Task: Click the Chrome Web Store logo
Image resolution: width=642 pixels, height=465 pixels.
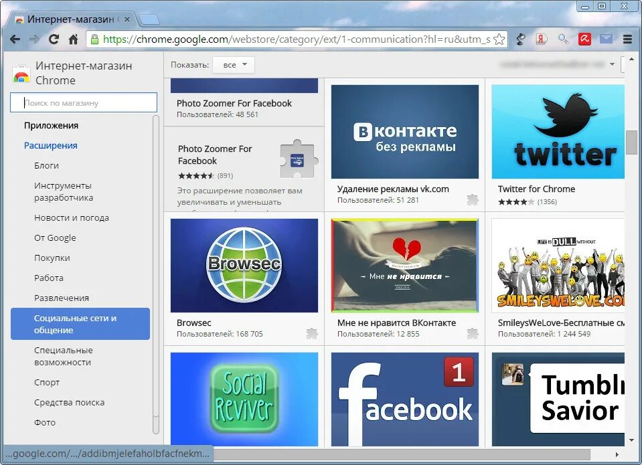Action: [x=21, y=74]
